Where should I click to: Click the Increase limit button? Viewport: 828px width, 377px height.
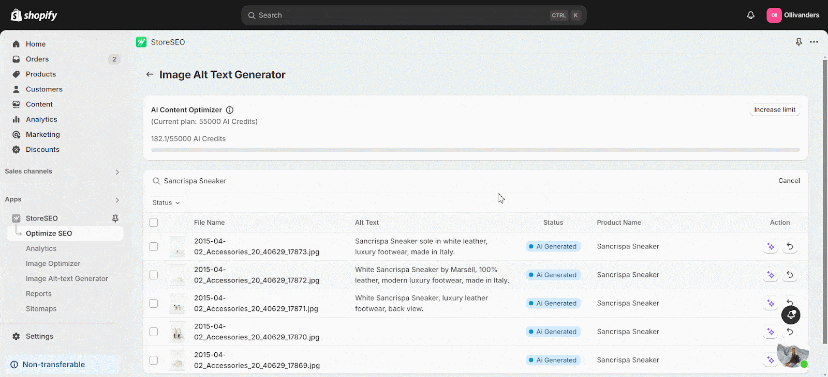tap(775, 110)
